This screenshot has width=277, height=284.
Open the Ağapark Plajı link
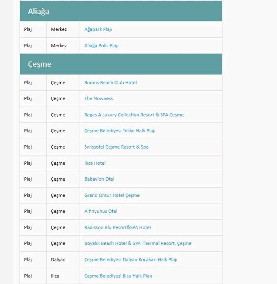pos(98,29)
